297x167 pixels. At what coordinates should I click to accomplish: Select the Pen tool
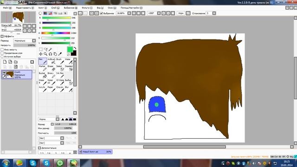(43, 61)
